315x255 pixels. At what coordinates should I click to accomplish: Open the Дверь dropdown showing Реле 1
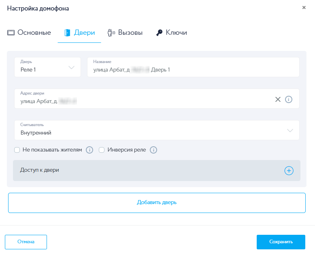pyautogui.click(x=47, y=67)
